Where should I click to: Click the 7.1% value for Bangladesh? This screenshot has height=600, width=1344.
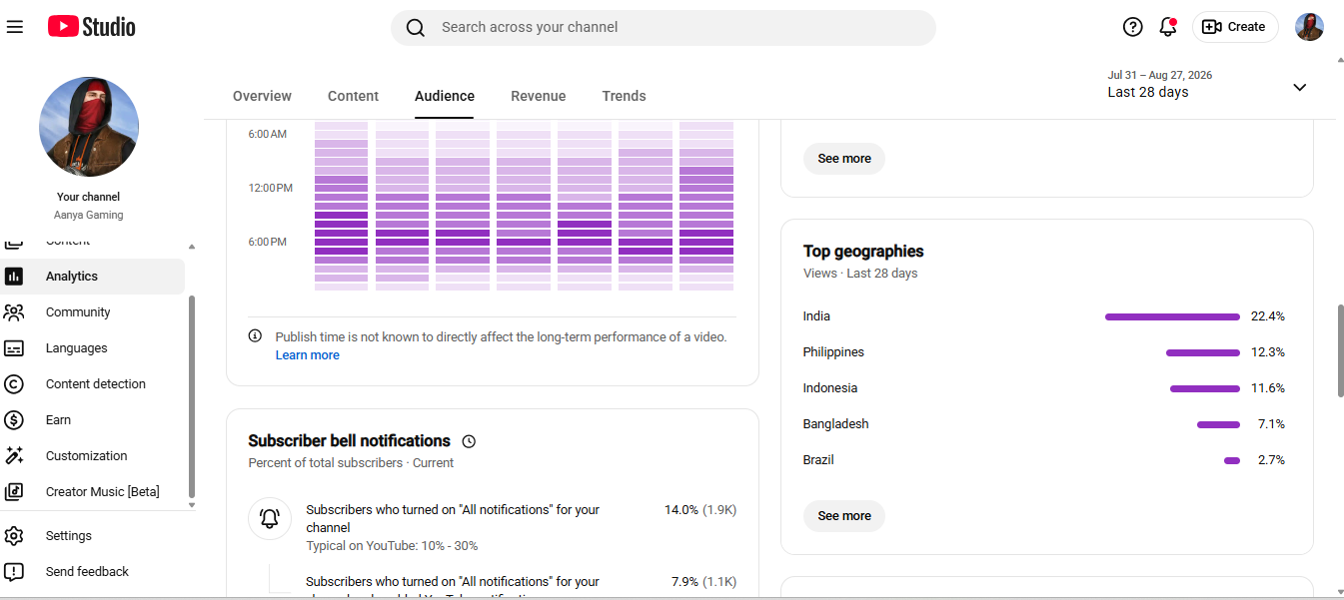coord(1271,424)
